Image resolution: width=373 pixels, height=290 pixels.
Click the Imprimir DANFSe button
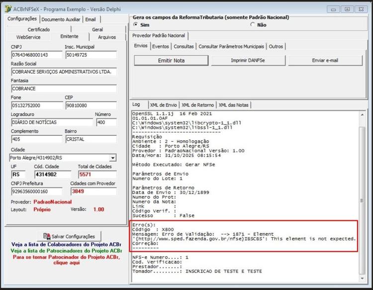tap(248, 60)
